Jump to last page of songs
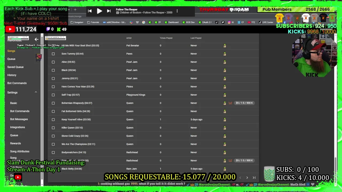 (x=254, y=178)
